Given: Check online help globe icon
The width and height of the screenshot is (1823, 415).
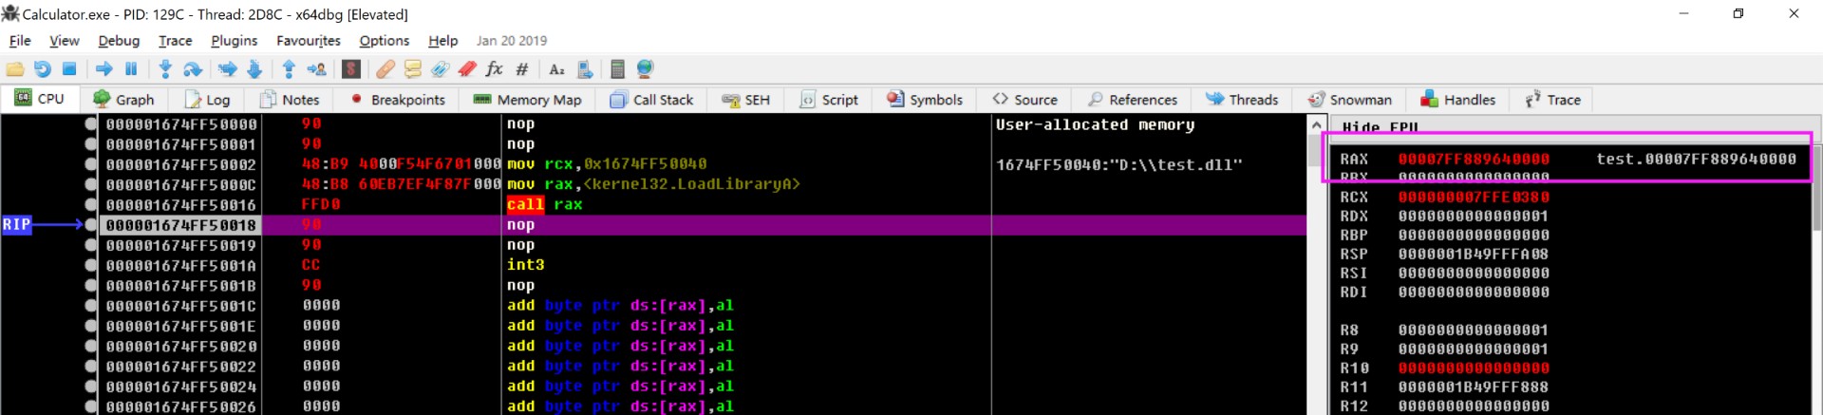Looking at the screenshot, I should pos(646,69).
